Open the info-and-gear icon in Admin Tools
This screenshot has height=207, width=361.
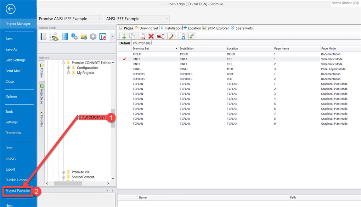point(74,36)
